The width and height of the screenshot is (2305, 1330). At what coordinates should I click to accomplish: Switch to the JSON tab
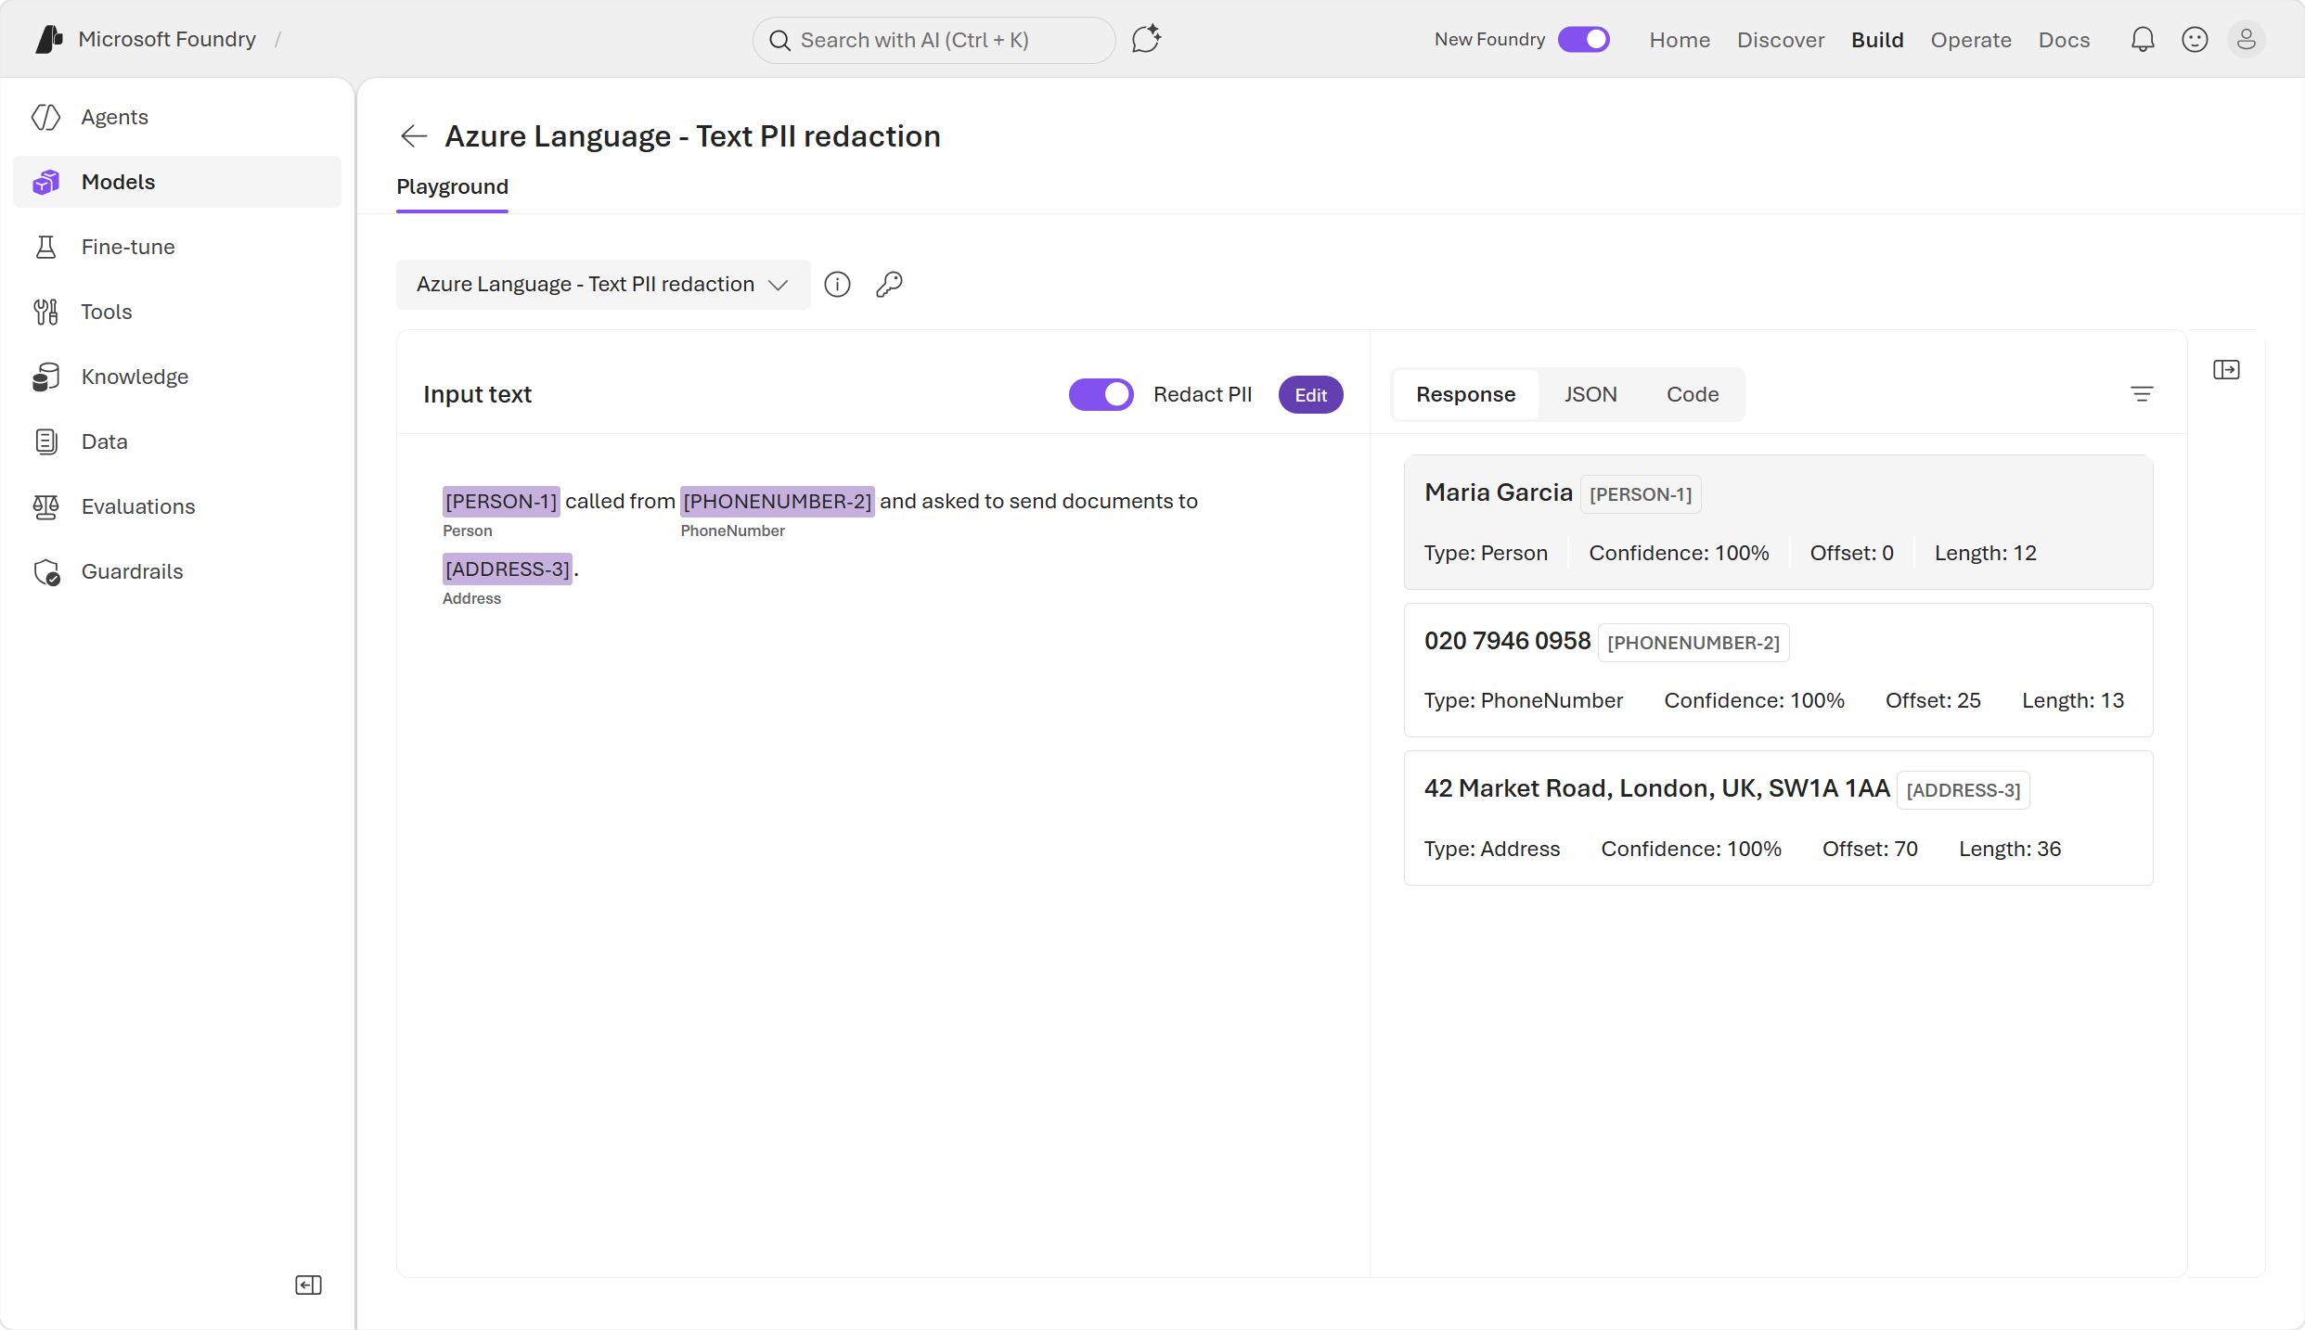click(1590, 394)
